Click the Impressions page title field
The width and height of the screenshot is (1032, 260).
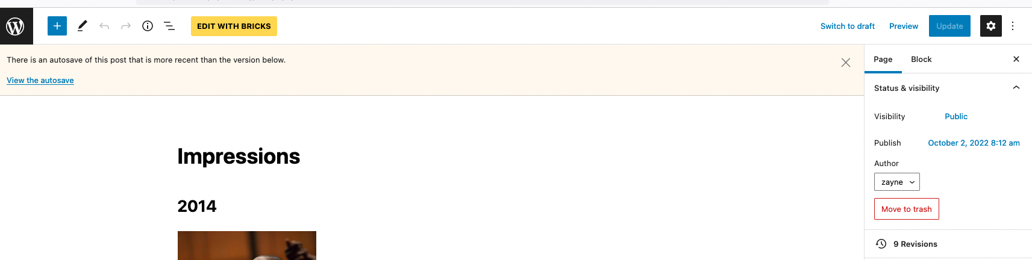pyautogui.click(x=239, y=156)
